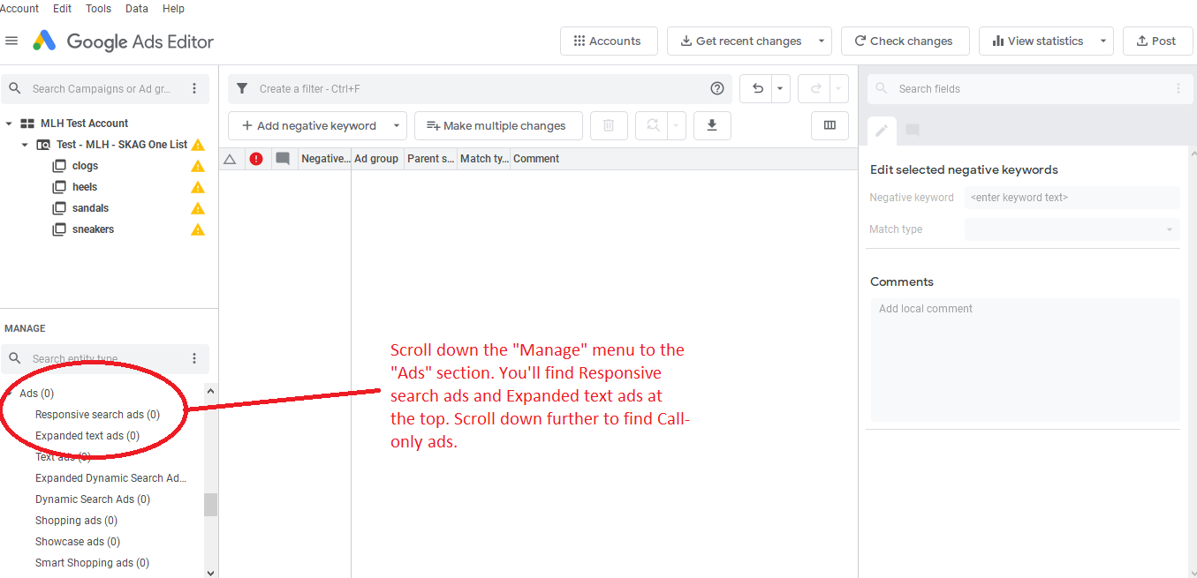Image resolution: width=1197 pixels, height=578 pixels.
Task: Open the Help menu
Action: (x=174, y=8)
